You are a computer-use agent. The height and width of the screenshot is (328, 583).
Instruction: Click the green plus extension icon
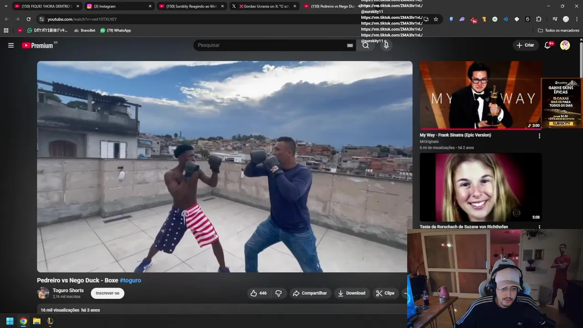[495, 19]
